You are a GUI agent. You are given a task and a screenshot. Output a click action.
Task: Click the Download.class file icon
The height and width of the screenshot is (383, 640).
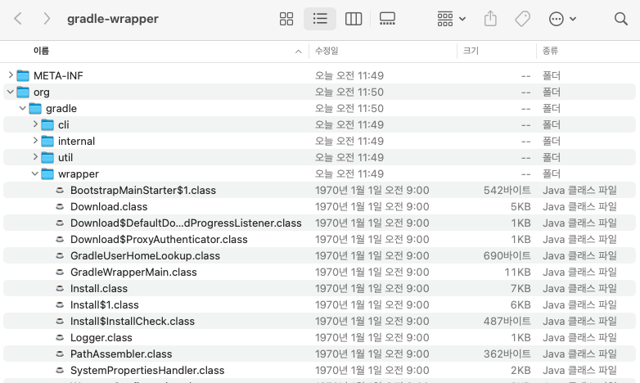pyautogui.click(x=60, y=206)
